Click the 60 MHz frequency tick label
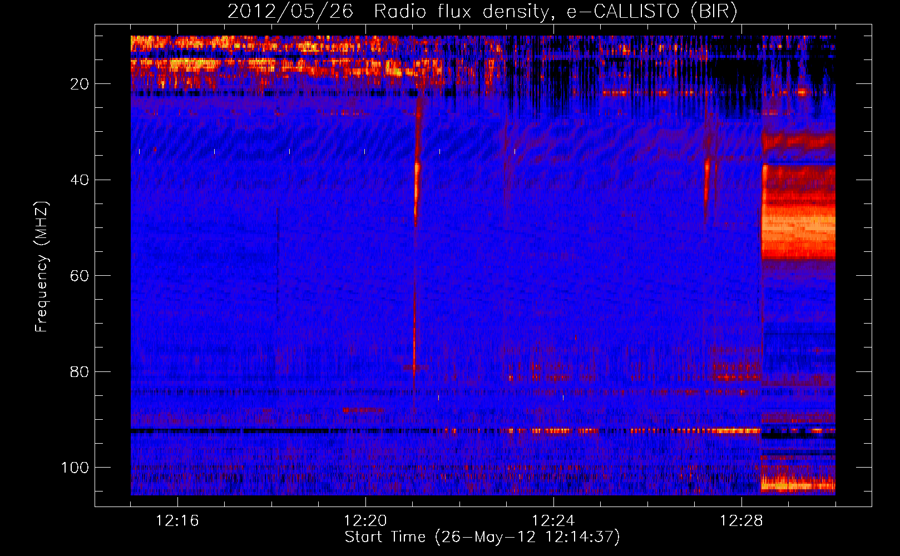The width and height of the screenshot is (900, 556). point(80,276)
